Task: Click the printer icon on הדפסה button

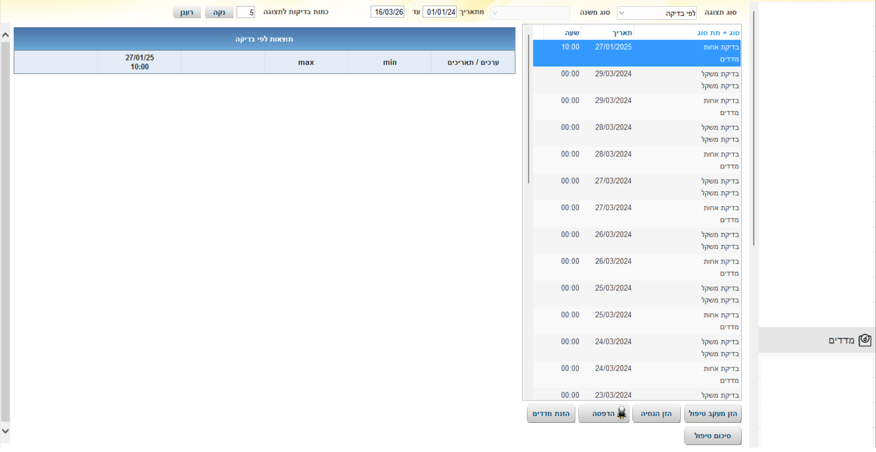Action: pyautogui.click(x=621, y=413)
